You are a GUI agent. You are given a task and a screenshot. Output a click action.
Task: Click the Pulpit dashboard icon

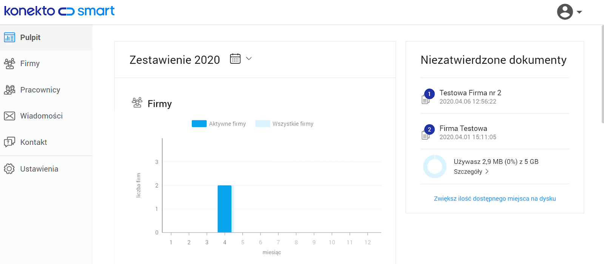tap(9, 37)
